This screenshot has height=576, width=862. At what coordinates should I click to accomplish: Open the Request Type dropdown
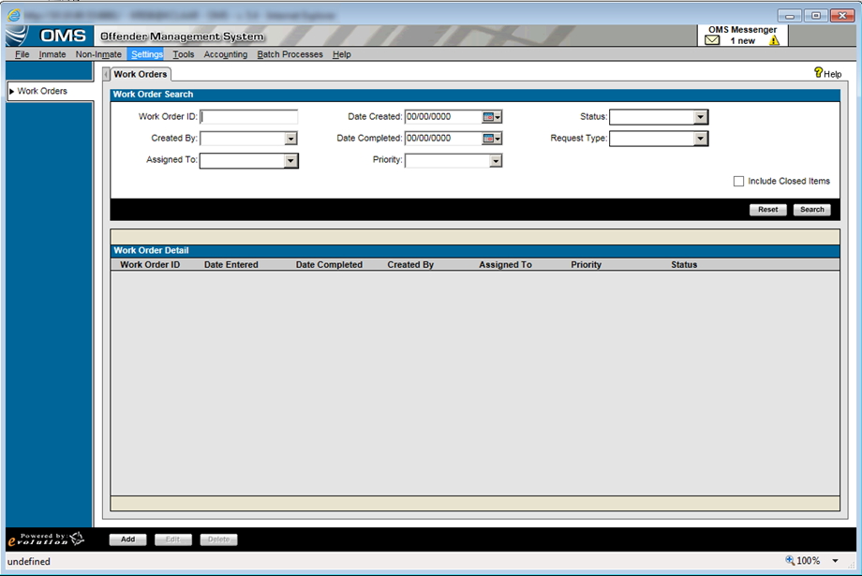click(700, 139)
